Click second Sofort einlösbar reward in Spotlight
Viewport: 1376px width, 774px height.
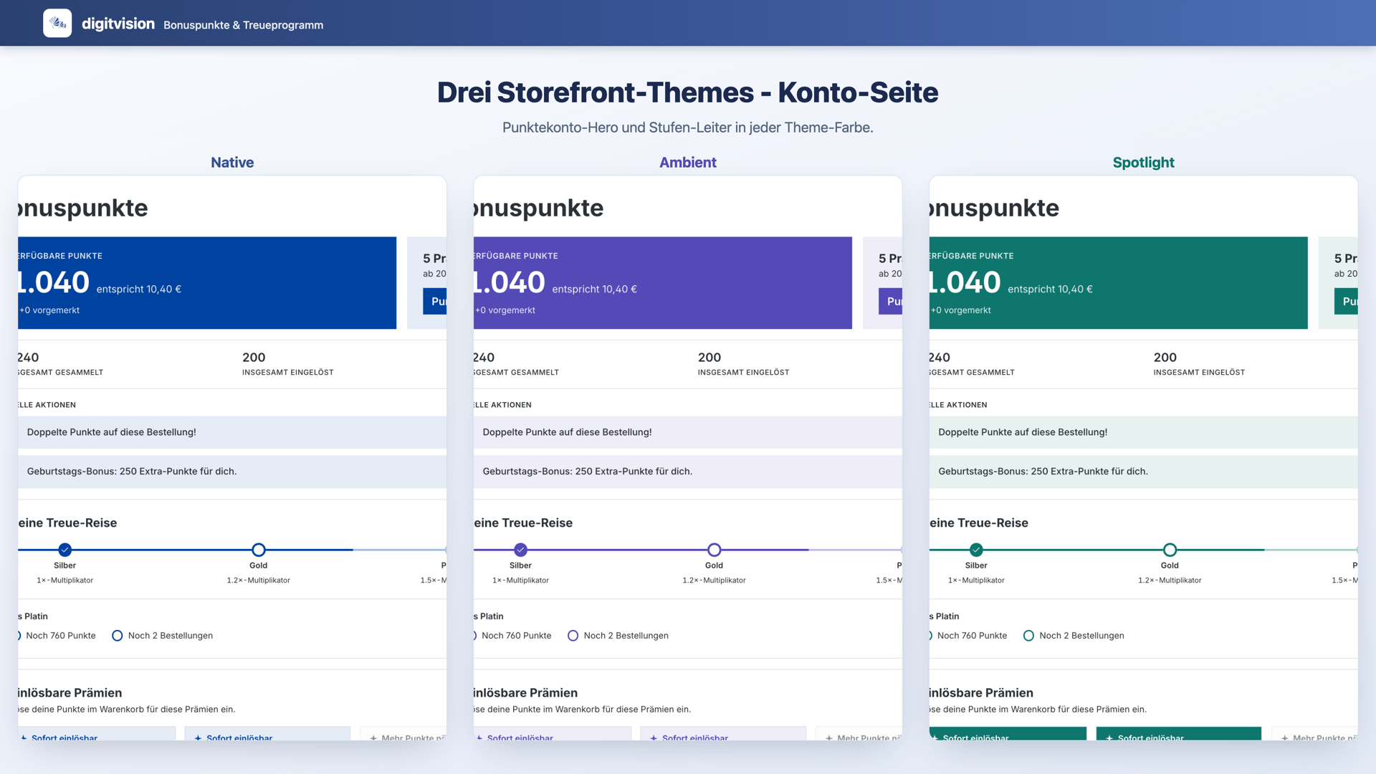1179,734
